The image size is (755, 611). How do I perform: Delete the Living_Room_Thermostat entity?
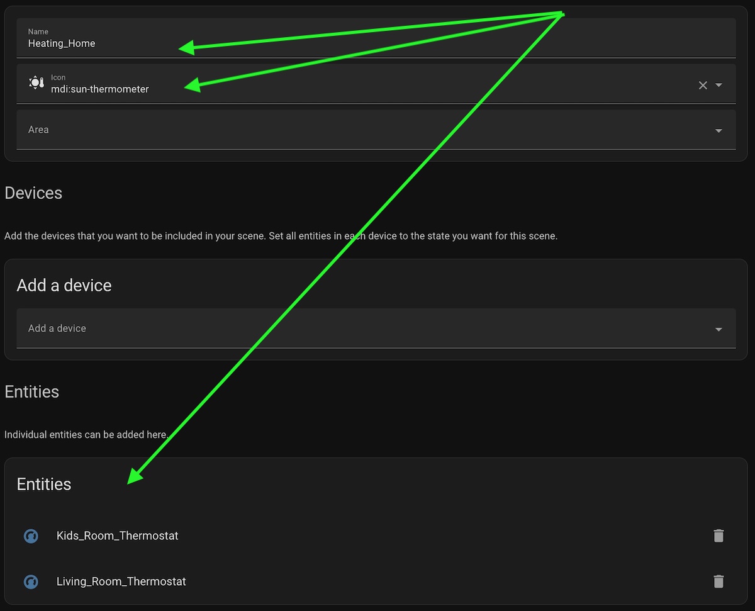pyautogui.click(x=719, y=581)
